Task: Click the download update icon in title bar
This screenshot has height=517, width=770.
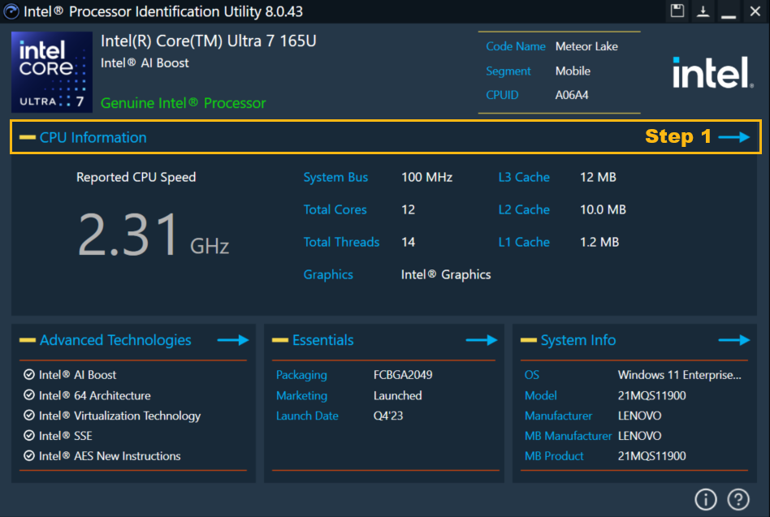Action: [703, 11]
